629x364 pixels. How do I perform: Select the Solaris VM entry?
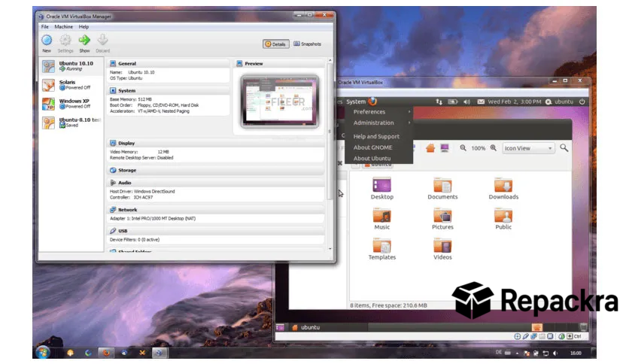[x=71, y=85]
